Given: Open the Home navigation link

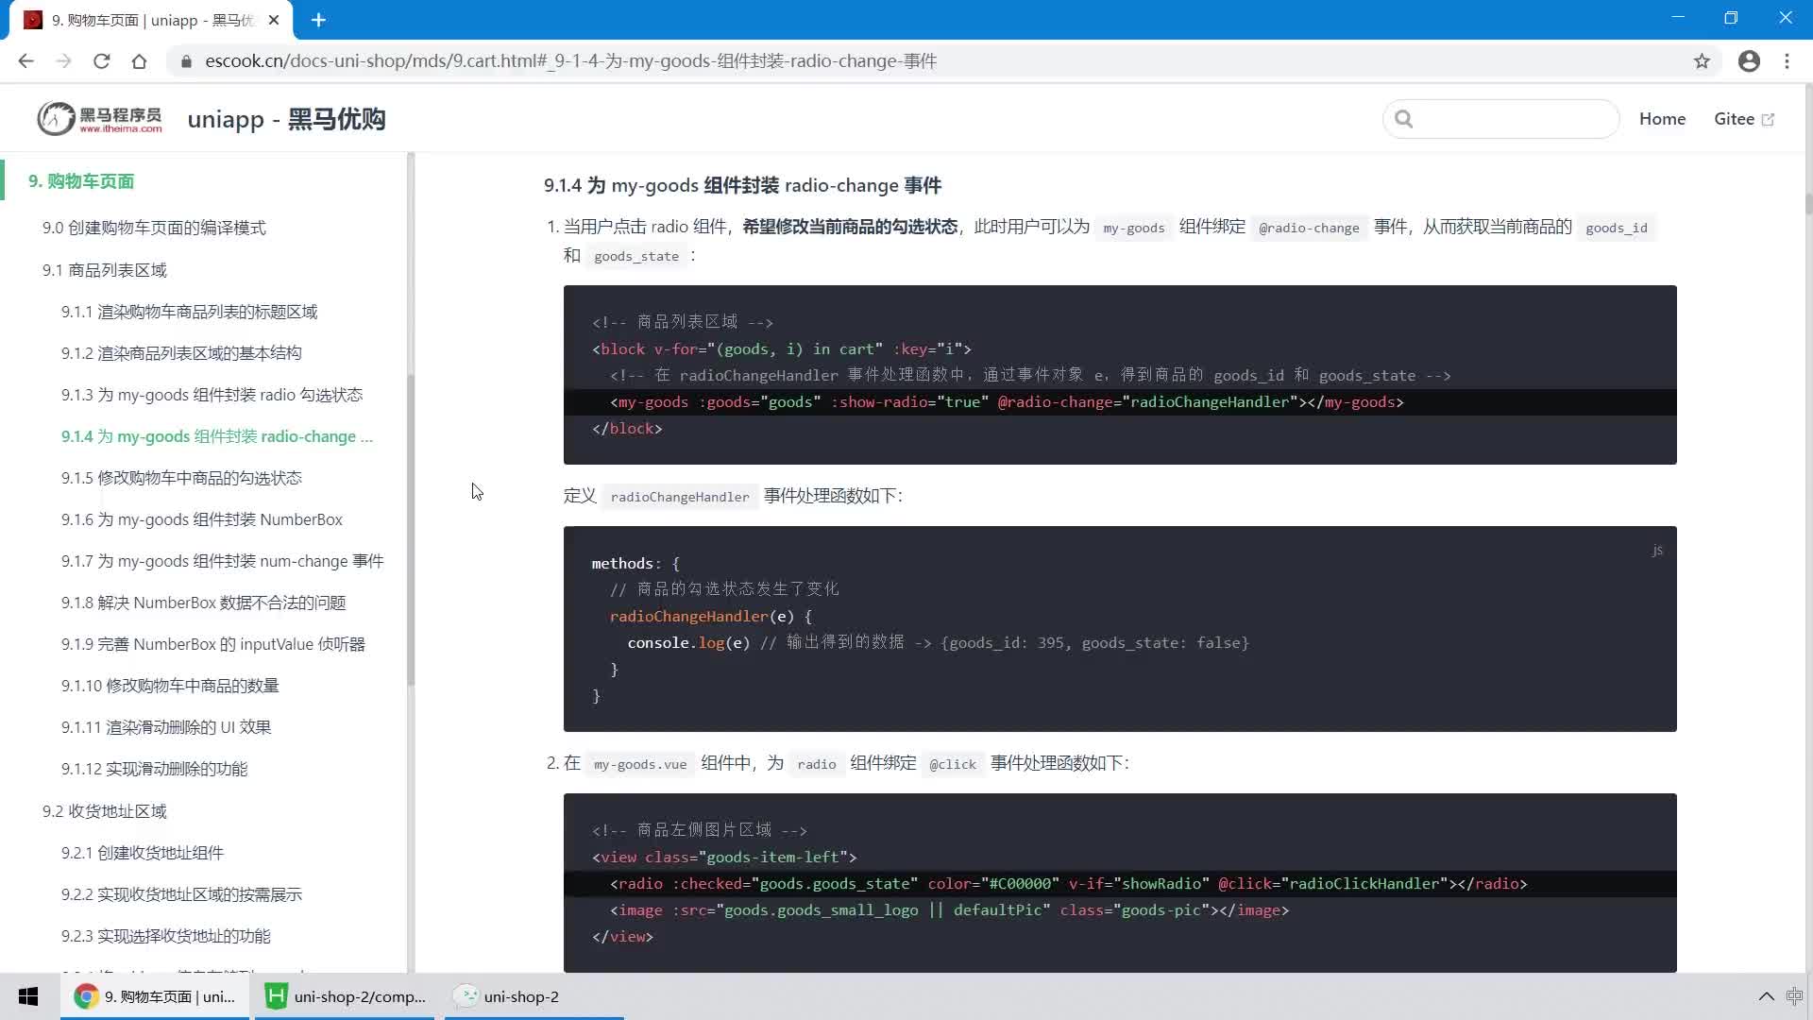Looking at the screenshot, I should pyautogui.click(x=1662, y=119).
